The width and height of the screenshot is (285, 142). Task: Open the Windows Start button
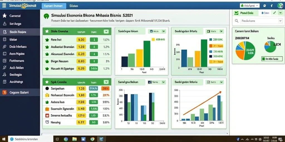tap(4, 139)
